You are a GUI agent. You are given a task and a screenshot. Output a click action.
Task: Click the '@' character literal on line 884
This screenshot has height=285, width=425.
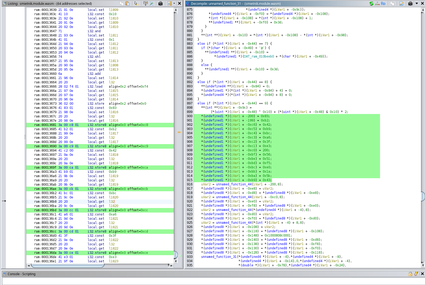[262, 48]
